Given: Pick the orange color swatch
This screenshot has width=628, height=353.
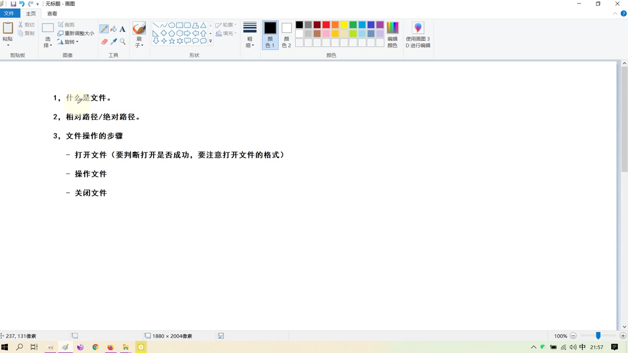Looking at the screenshot, I should 335,25.
